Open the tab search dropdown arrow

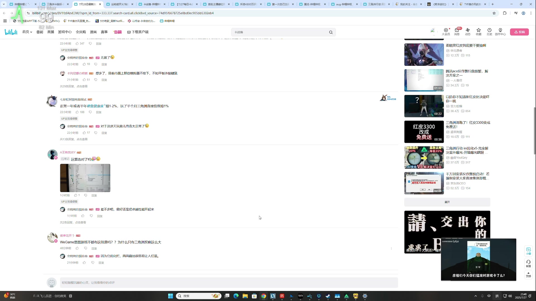click(4, 4)
